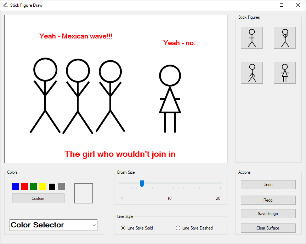Click the app icon in the title bar

pos(5,5)
